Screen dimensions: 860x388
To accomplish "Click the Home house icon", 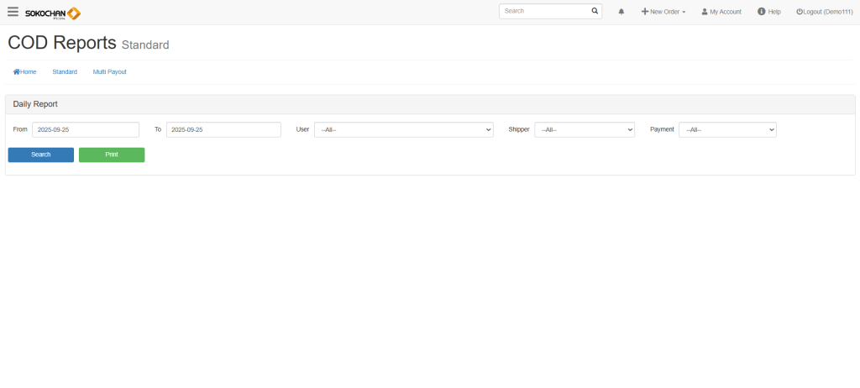I will (x=17, y=72).
